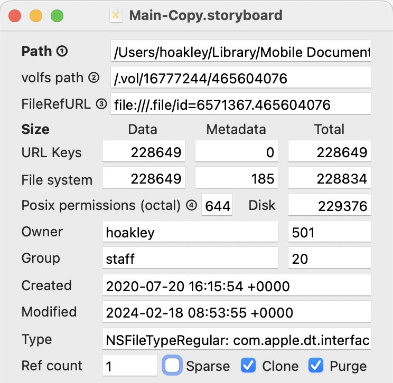This screenshot has width=393, height=383.
Task: Click the circled 4 footnote beside Posix permissions
Action: coord(191,205)
